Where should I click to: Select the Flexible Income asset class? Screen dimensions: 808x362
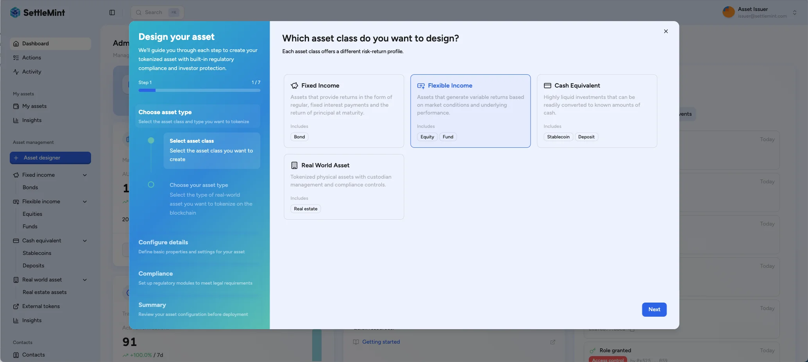pos(470,111)
